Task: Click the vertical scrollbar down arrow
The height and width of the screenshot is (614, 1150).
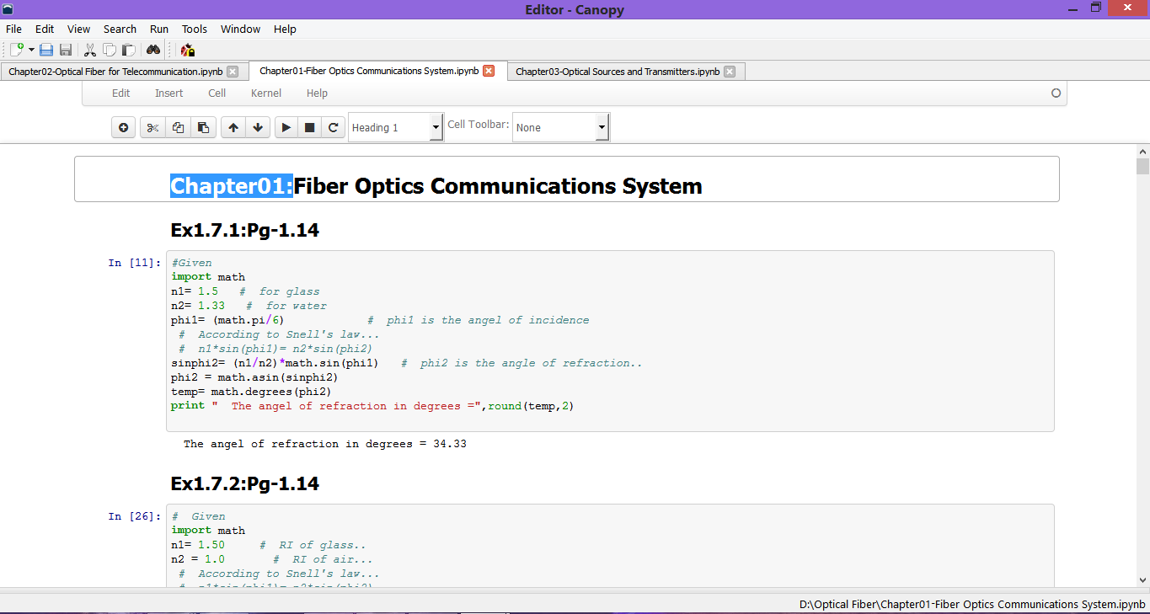Action: tap(1142, 579)
